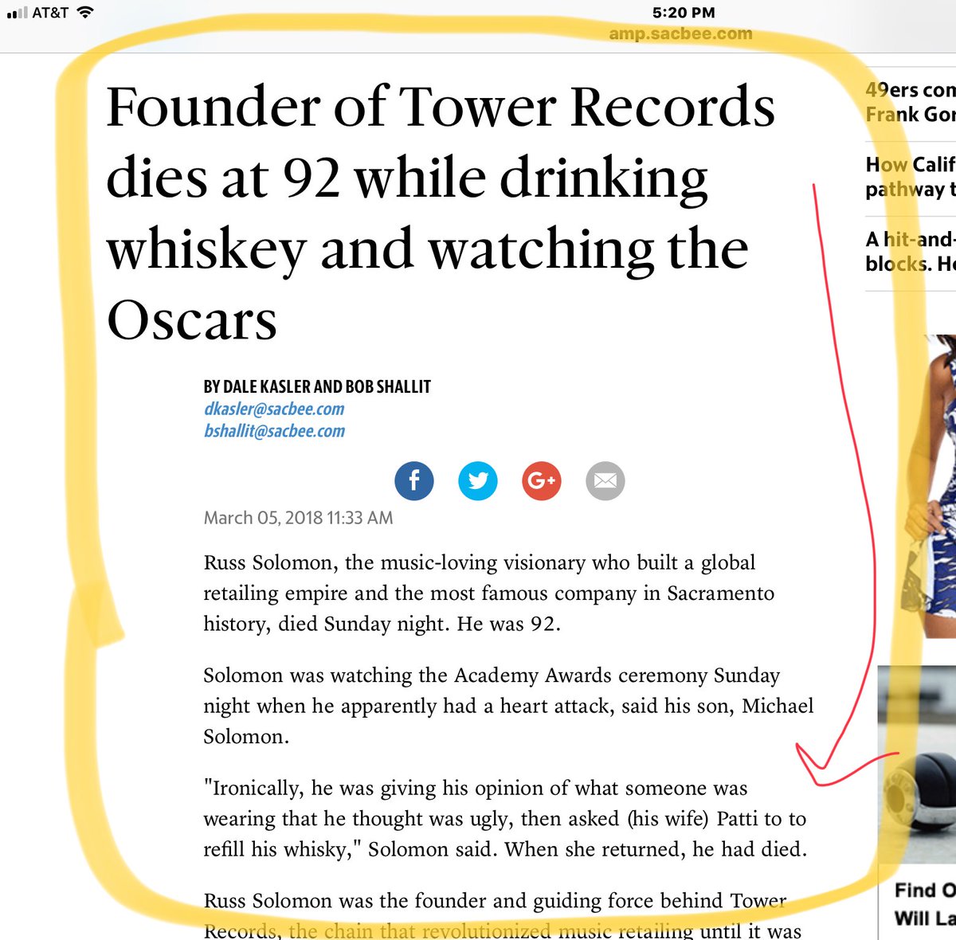Select the By Dale Kasler and Bob Shallit byline

click(x=317, y=387)
